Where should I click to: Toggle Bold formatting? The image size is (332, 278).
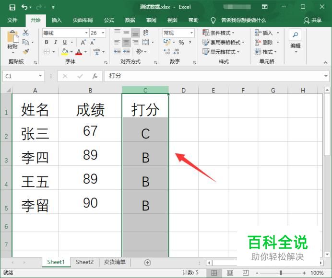[x=47, y=42]
